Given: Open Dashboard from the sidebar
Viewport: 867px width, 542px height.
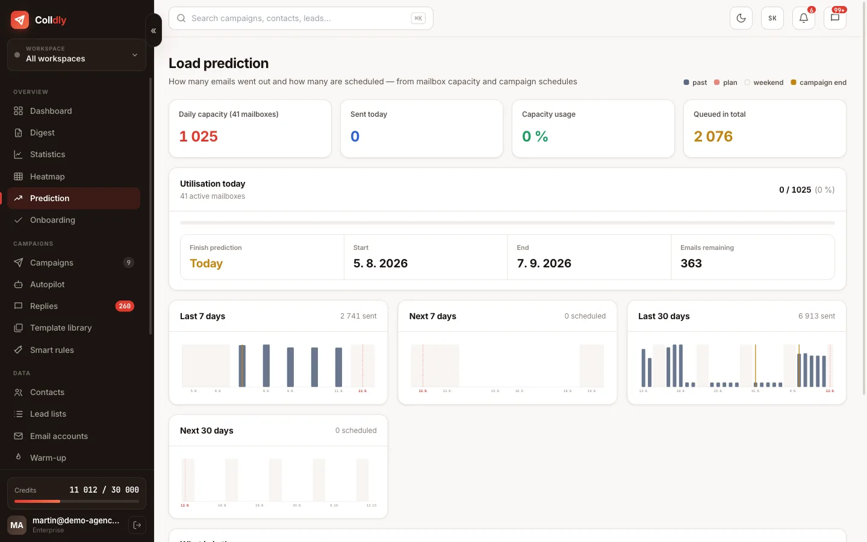Looking at the screenshot, I should click(x=73, y=111).
